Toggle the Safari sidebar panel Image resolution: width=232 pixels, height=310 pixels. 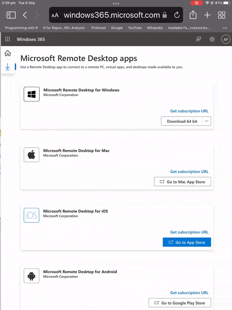[11, 15]
